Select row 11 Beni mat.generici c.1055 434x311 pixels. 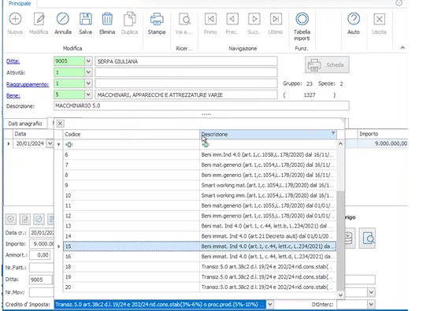tap(199, 205)
